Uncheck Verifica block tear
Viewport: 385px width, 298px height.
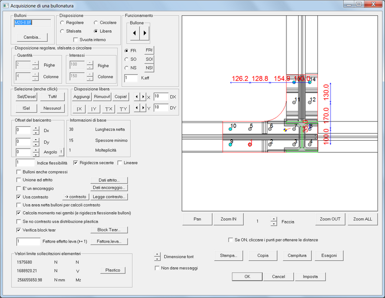19,229
